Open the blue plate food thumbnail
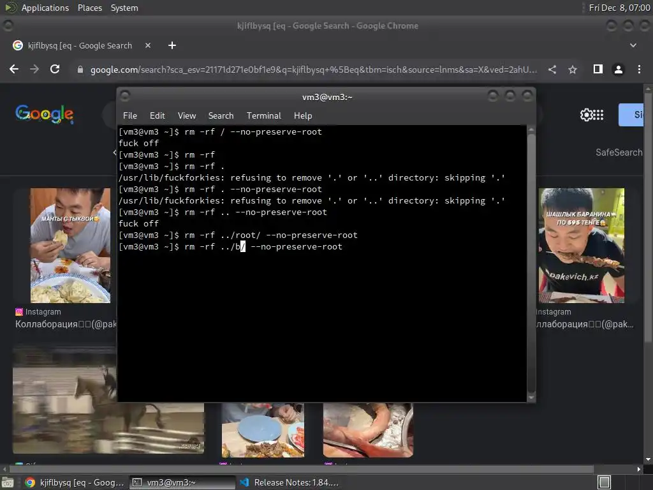Screen dimensions: 653x490 point(263,430)
